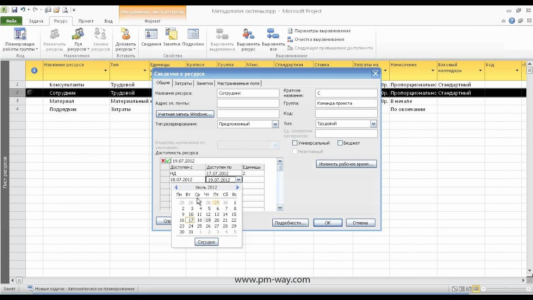Click the Отмена button
Viewport: 533px width, 300px height.
[x=360, y=223]
